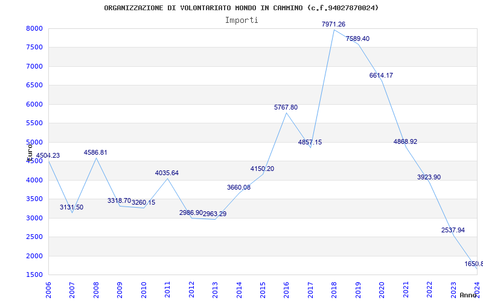This screenshot has width=483, height=301.
Task: Click the x-axis year 2017
Action: [x=310, y=289]
